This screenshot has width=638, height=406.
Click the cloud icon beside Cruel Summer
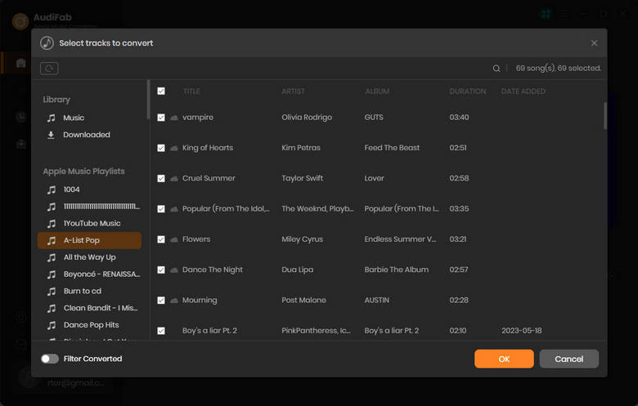click(174, 178)
